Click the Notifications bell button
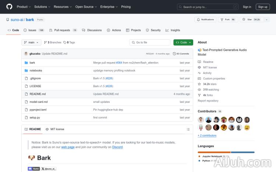Screen dimensions: 276x172 click(x=205, y=19)
